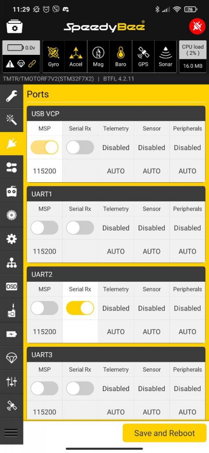209x453 pixels.
Task: Tap the red disconnect plug icon
Action: (197, 27)
